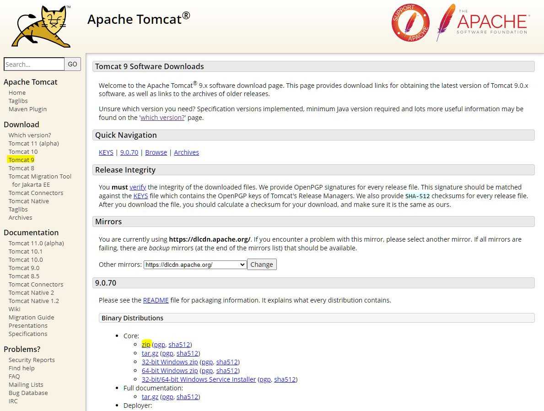The height and width of the screenshot is (411, 544).
Task: Open Tomcat 10.0 documentation
Action: tap(26, 260)
